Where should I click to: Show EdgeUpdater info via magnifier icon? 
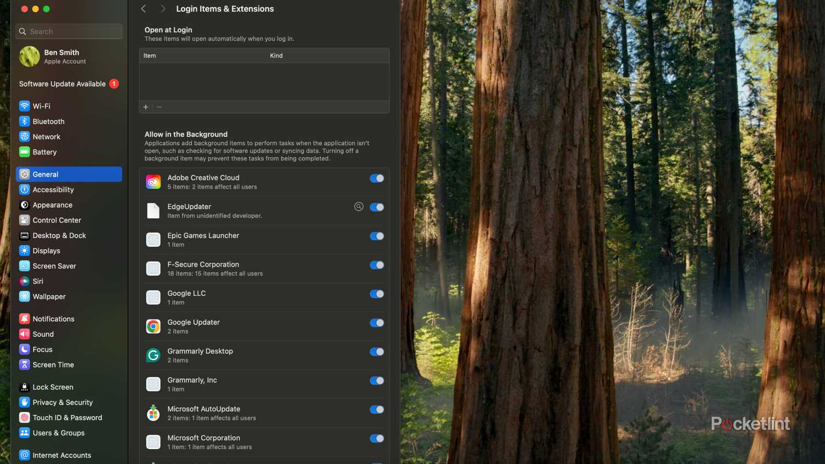[359, 207]
